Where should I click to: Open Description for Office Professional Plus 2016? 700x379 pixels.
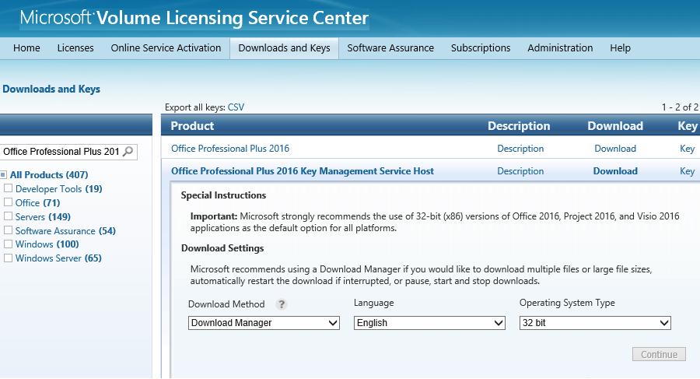point(520,149)
